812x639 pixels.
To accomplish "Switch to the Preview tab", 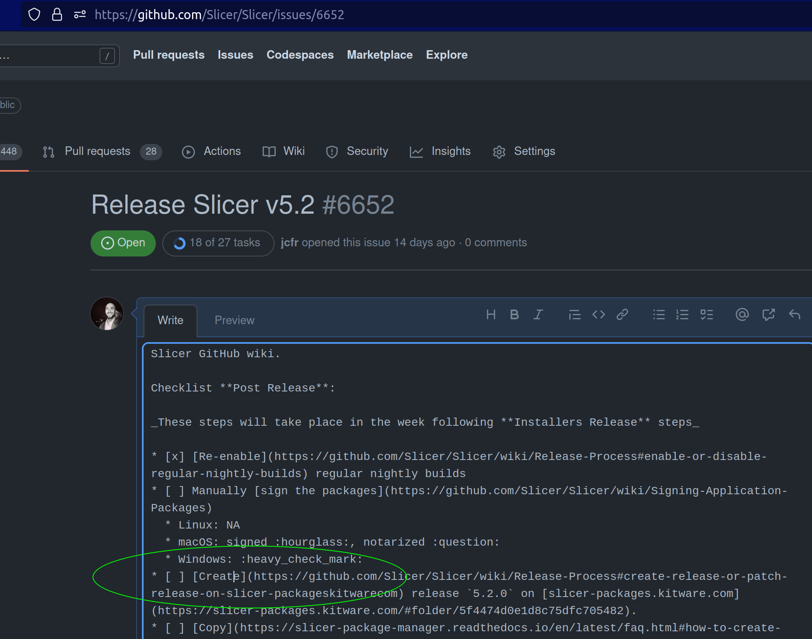I will [x=235, y=320].
